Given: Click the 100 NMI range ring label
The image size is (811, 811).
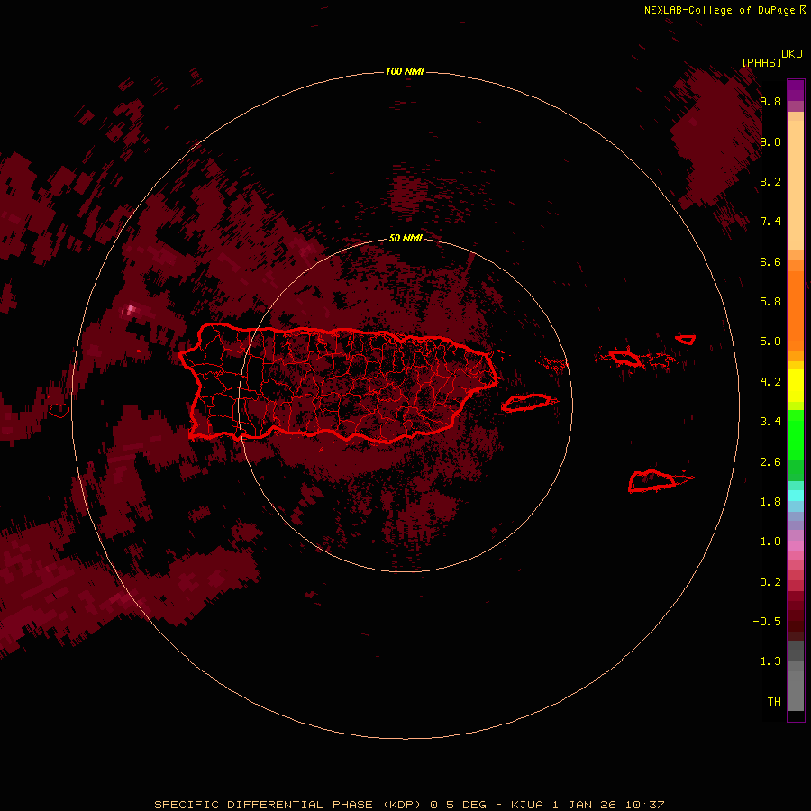Looking at the screenshot, I should 405,71.
